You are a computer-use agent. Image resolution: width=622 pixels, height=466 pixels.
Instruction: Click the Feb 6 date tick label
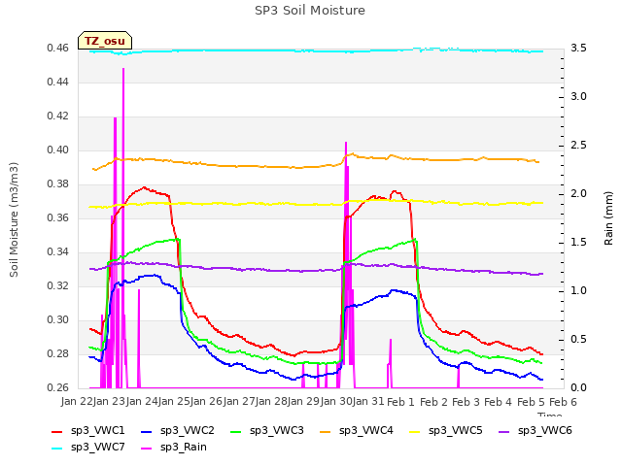(564, 402)
